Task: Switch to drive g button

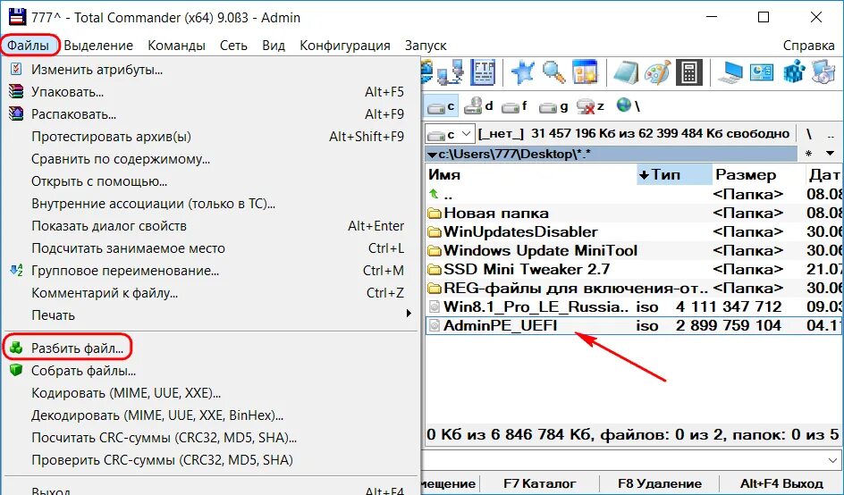Action: point(553,106)
